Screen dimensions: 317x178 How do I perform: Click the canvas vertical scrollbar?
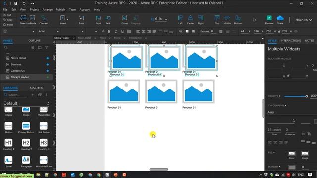click(x=263, y=108)
